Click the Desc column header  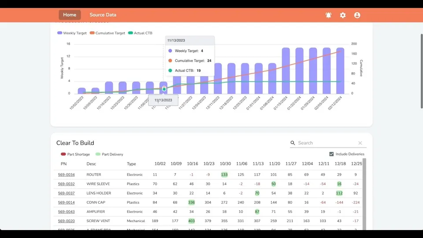tap(91, 164)
